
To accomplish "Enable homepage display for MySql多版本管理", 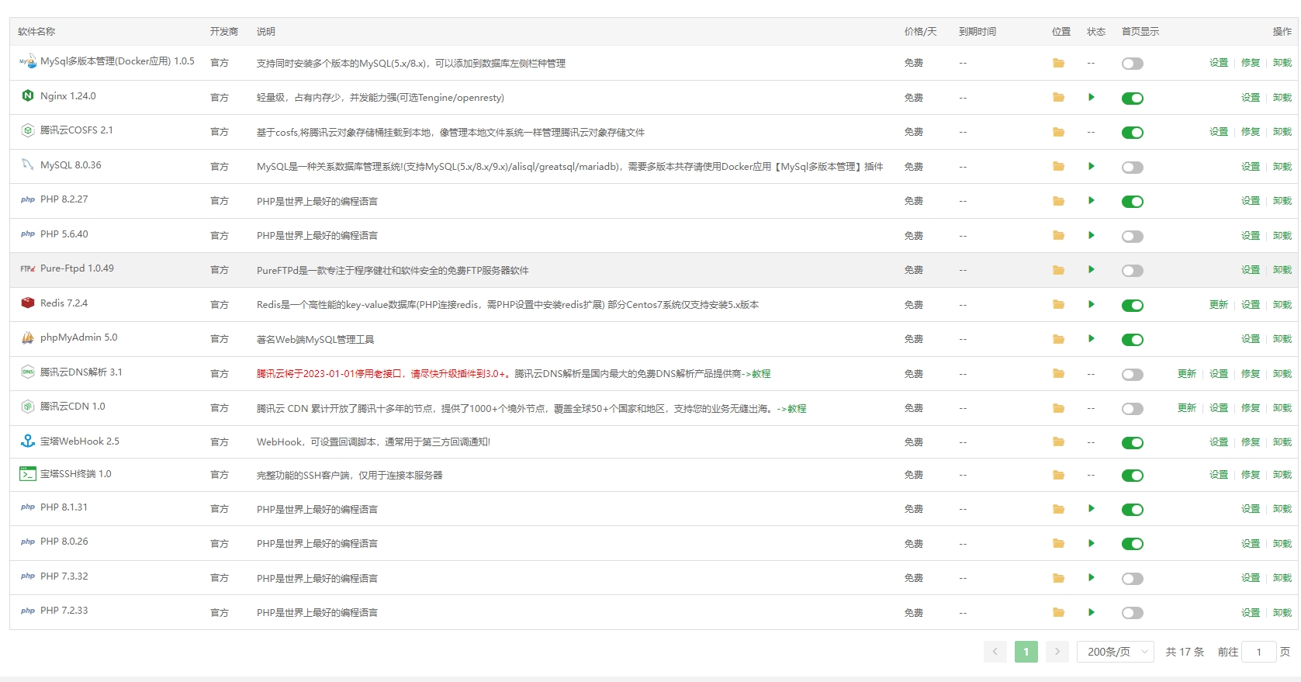I will [x=1133, y=64].
